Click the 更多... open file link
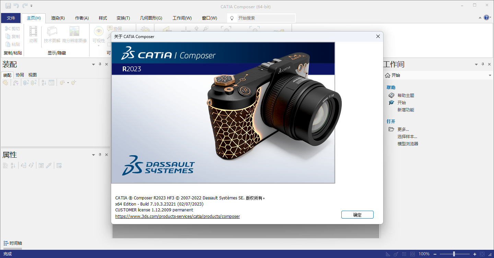This screenshot has width=494, height=258. click(403, 129)
